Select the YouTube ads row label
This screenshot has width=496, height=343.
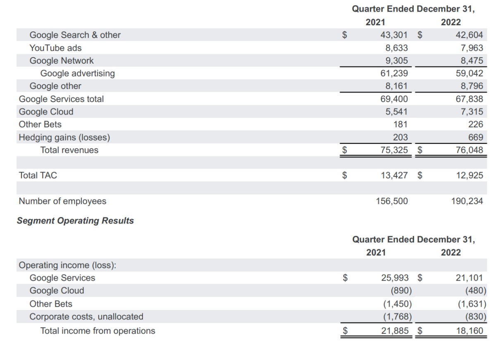[x=55, y=48]
